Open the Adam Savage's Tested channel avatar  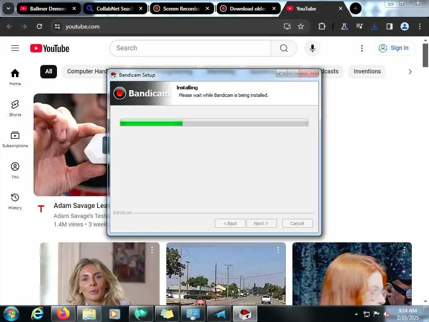point(41,209)
